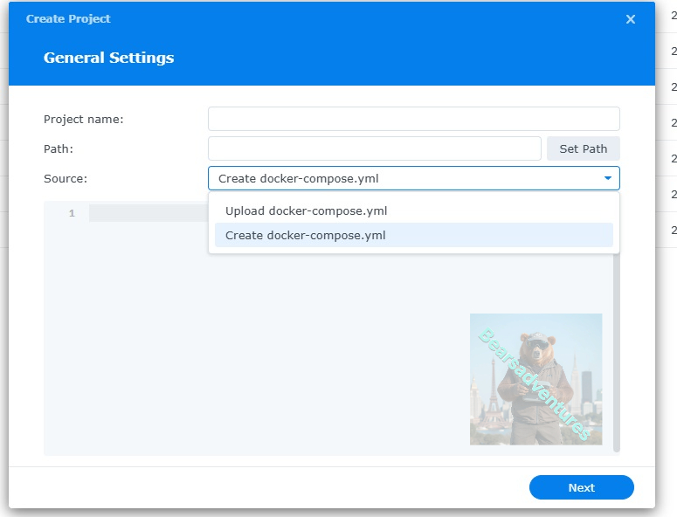Click line number 1 in the gutter
Viewport: 677px width, 517px height.
click(x=72, y=213)
